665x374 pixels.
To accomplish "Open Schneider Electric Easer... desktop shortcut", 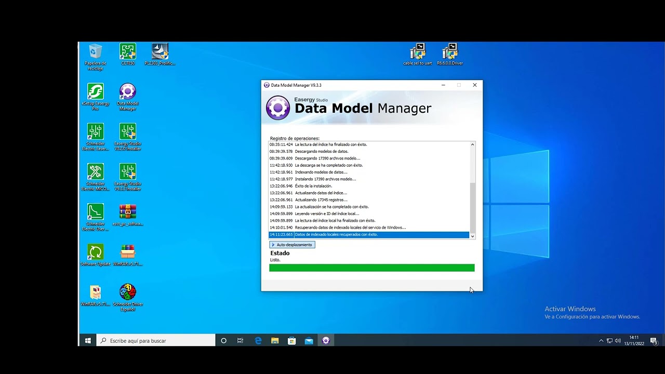I will coord(96,137).
